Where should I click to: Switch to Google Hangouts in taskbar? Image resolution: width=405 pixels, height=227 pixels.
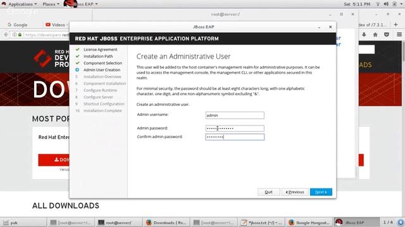pyautogui.click(x=309, y=223)
